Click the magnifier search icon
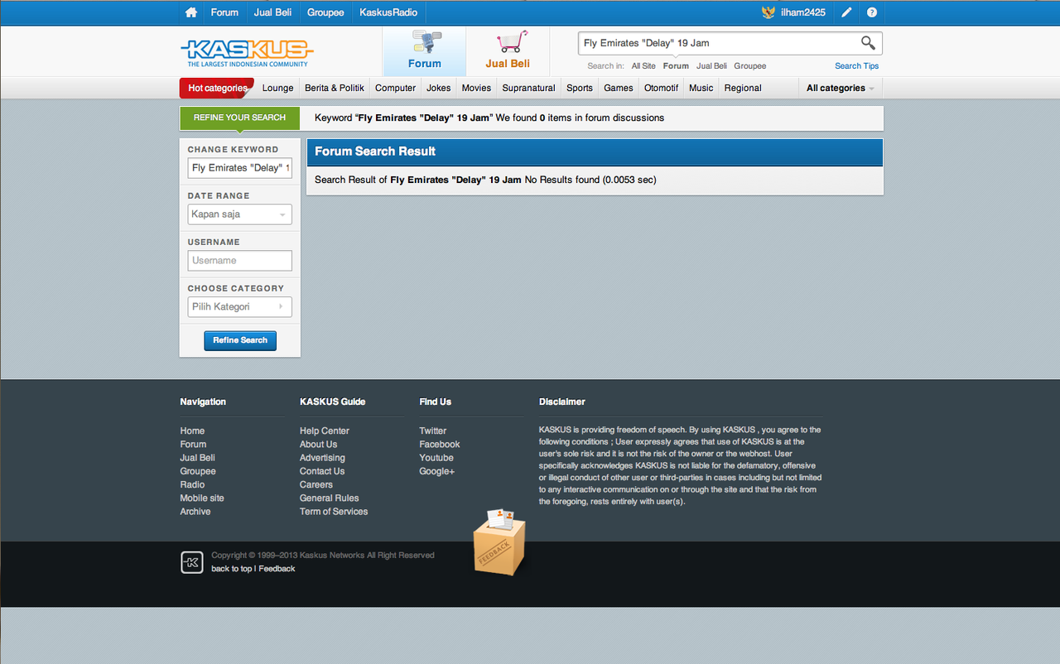 click(868, 43)
